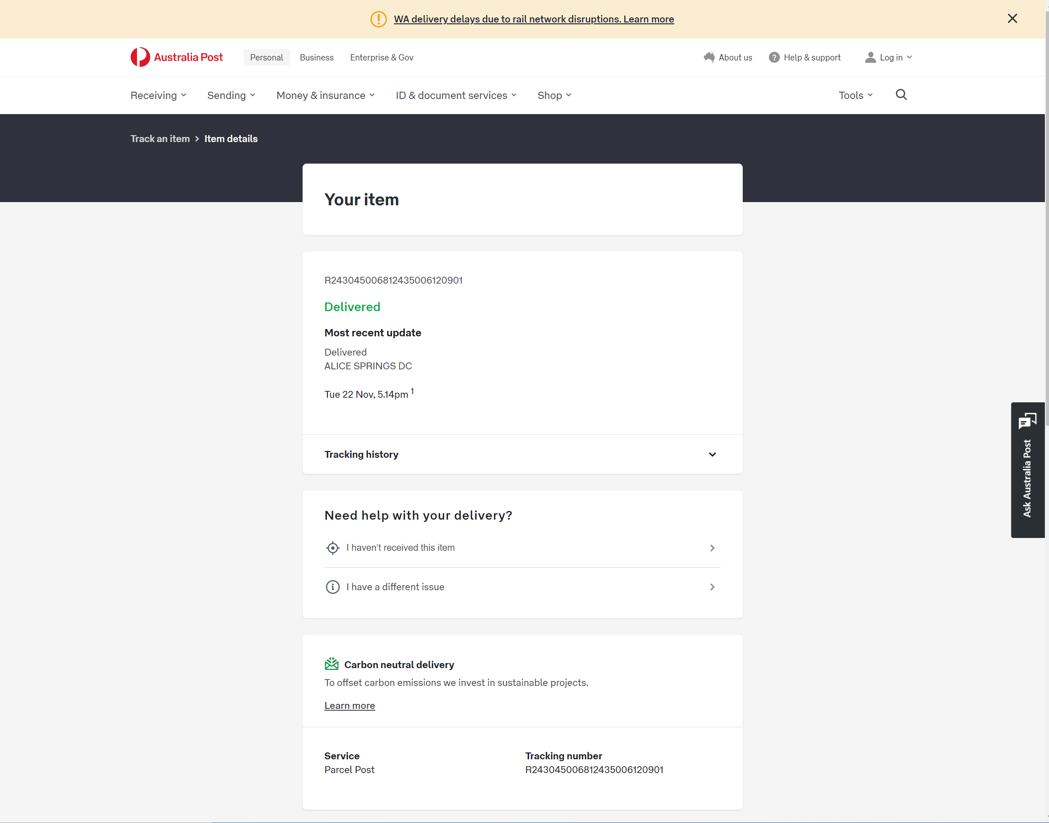Go back to Track an item breadcrumb

point(160,139)
